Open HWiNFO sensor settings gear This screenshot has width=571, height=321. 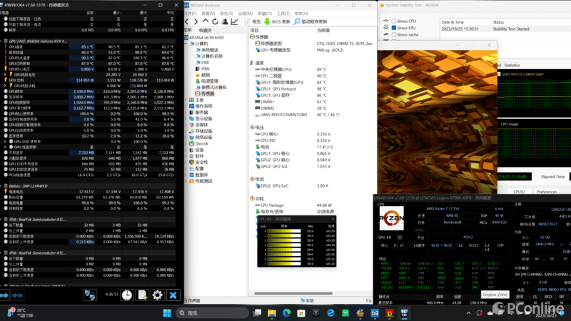(157, 295)
